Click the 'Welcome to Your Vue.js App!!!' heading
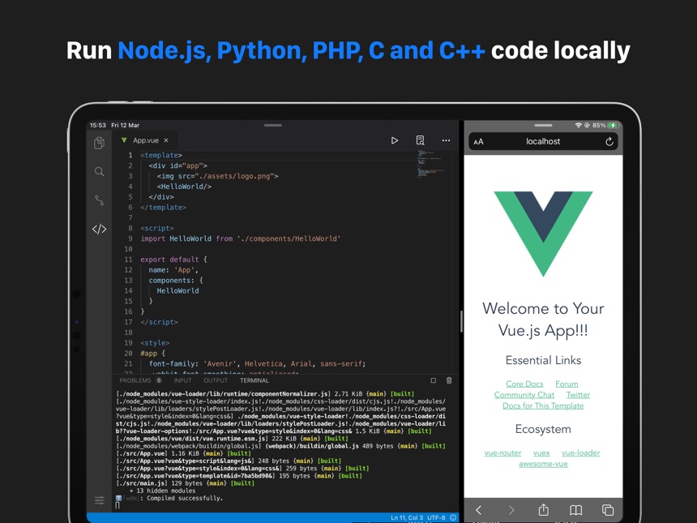 543,319
